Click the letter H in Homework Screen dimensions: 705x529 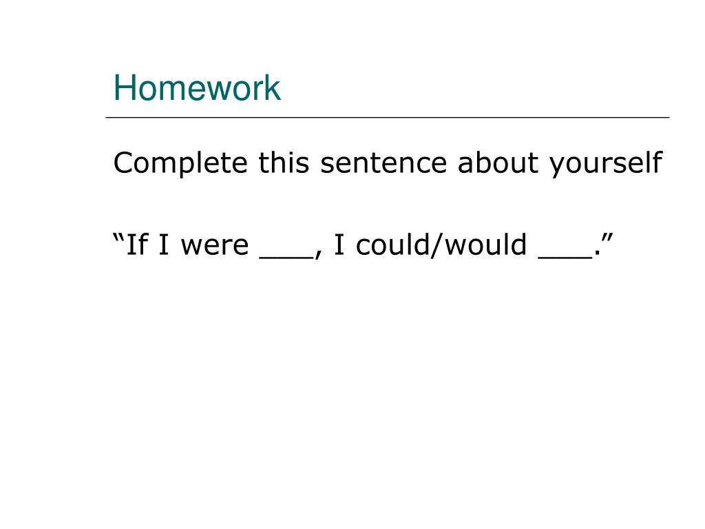pos(125,87)
